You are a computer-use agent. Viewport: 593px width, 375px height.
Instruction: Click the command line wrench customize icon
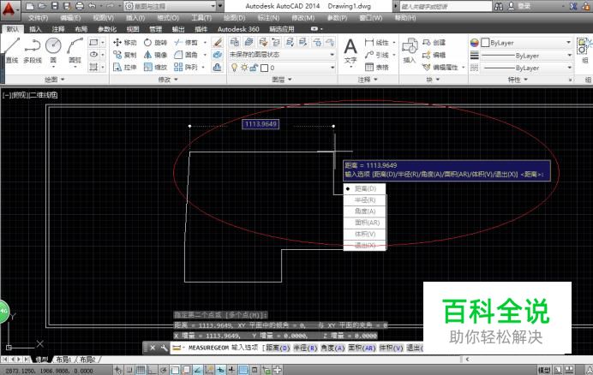pos(164,348)
